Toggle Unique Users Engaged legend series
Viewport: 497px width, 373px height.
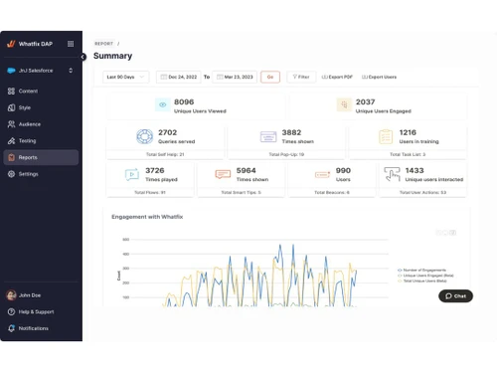point(425,276)
